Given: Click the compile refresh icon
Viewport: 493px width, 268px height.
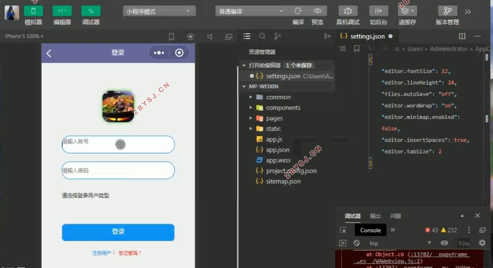Looking at the screenshot, I should (x=298, y=11).
